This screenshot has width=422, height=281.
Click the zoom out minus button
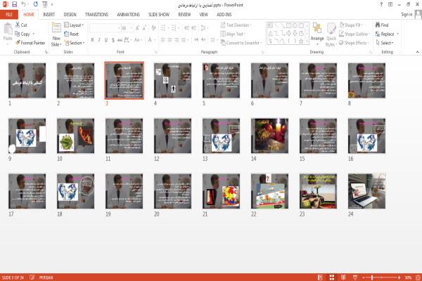coord(364,277)
